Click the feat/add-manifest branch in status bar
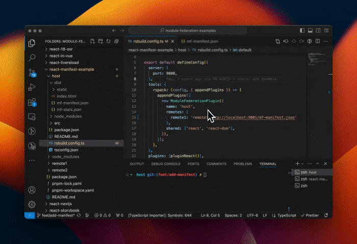This screenshot has height=244, width=357. (x=56, y=215)
